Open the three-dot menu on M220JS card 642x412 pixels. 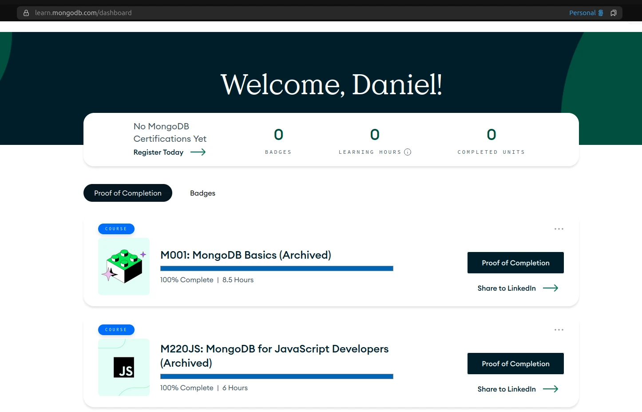coord(559,329)
